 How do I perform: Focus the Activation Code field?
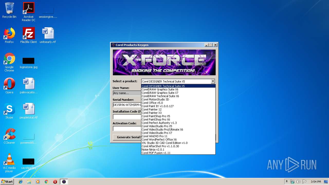[127, 128]
